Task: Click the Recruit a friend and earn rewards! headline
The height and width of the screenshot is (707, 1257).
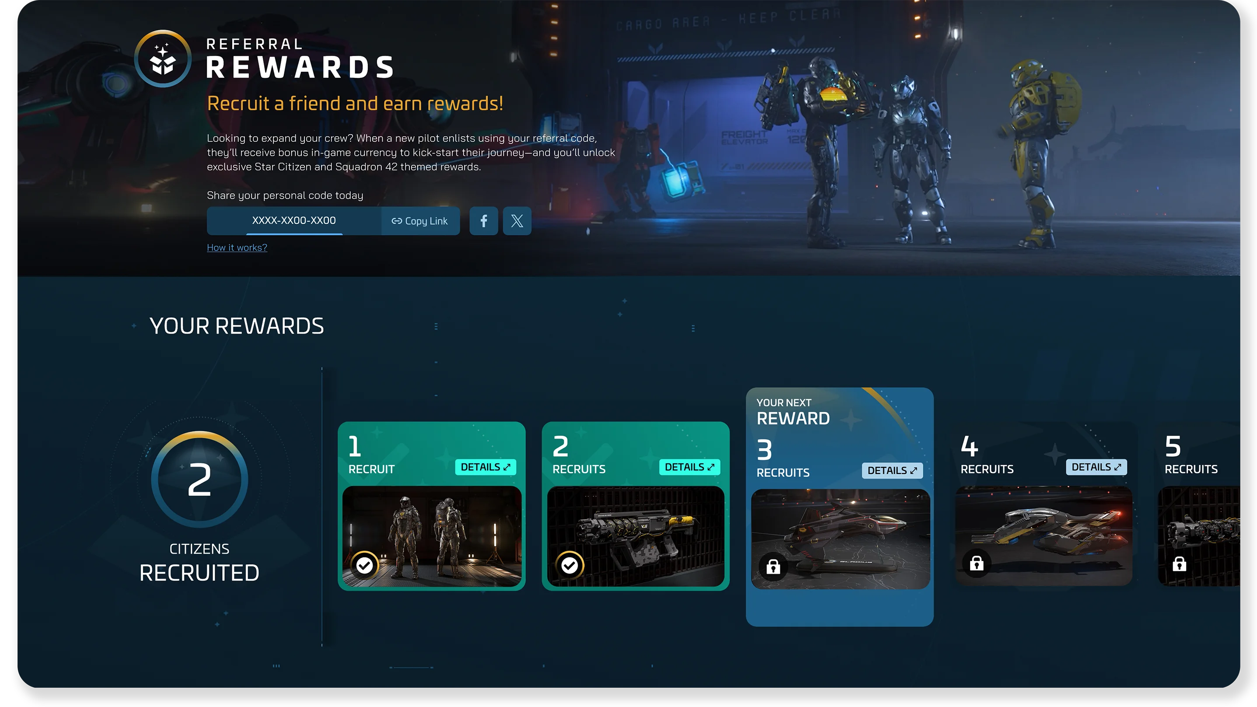Action: [x=355, y=104]
